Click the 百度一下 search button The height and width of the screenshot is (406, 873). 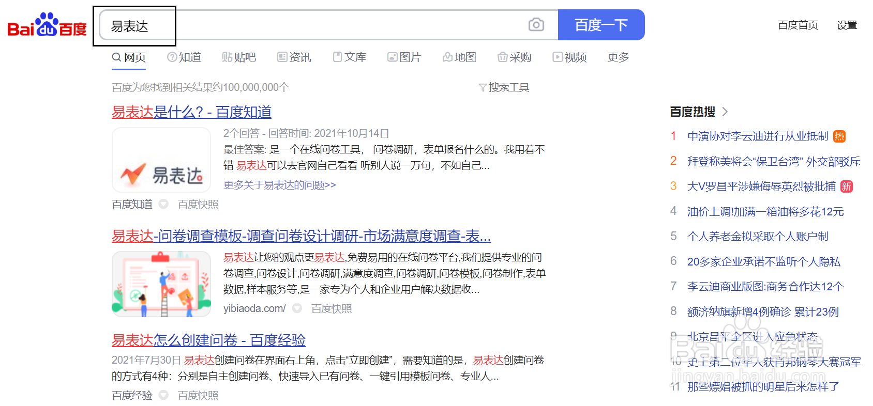click(601, 25)
